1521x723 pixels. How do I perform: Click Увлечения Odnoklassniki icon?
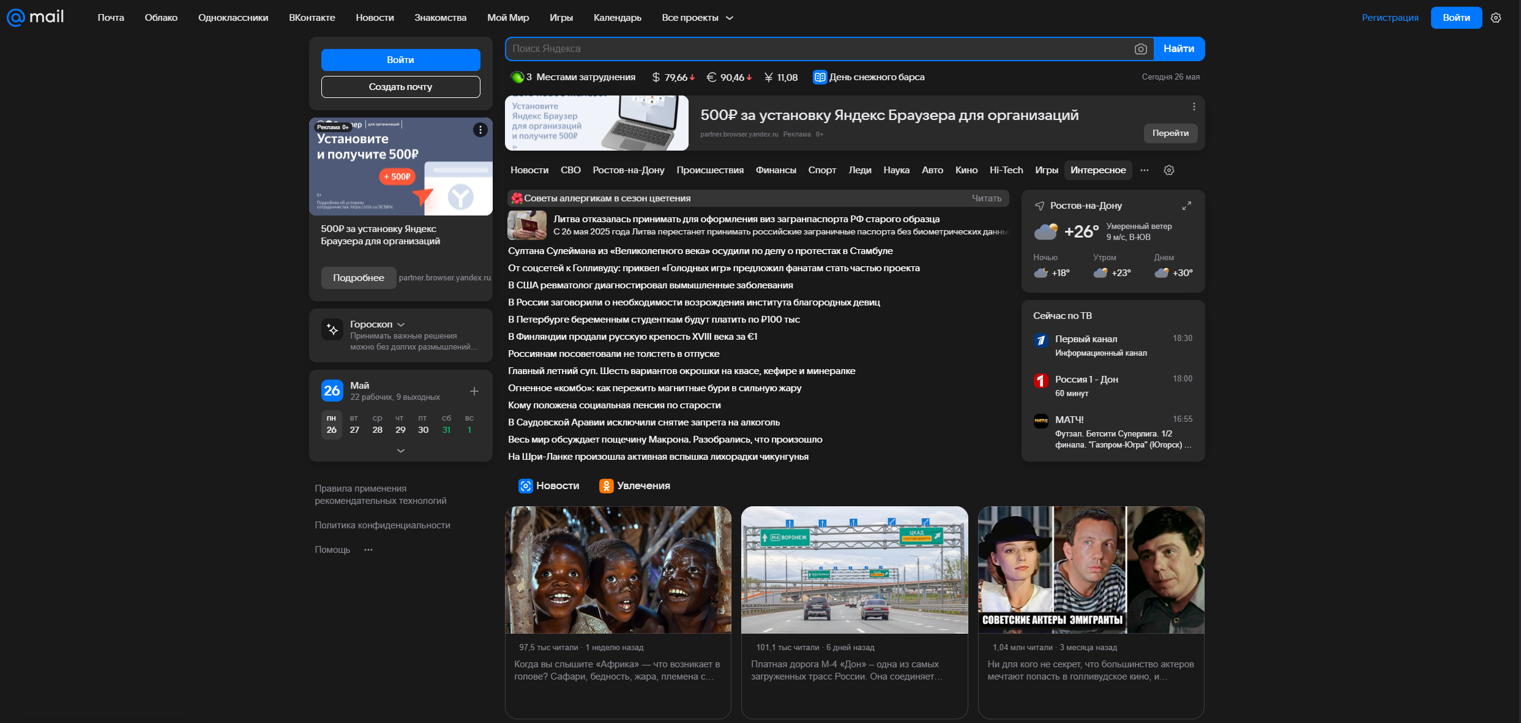tap(606, 486)
